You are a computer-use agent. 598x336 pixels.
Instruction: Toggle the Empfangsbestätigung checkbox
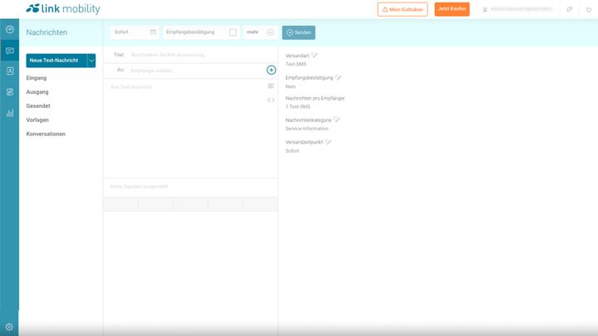pyautogui.click(x=233, y=32)
